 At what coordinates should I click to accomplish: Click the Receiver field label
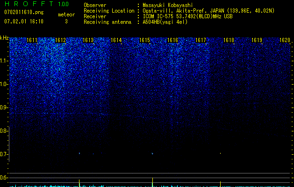tap(95, 16)
